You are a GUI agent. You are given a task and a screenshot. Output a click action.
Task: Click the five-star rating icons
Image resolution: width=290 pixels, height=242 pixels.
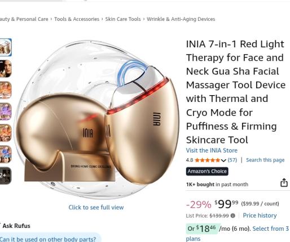207,160
